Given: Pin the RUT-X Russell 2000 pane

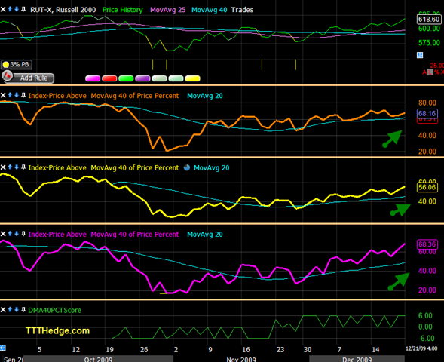Looking at the screenshot, I should click(x=23, y=9).
